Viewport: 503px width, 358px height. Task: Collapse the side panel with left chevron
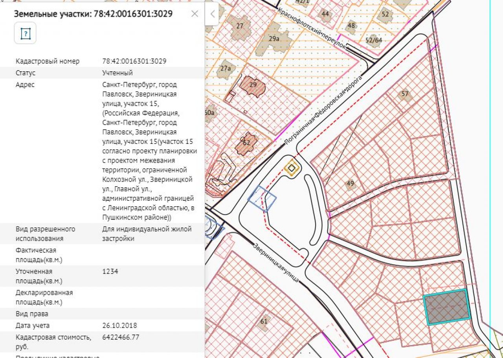[x=212, y=15]
